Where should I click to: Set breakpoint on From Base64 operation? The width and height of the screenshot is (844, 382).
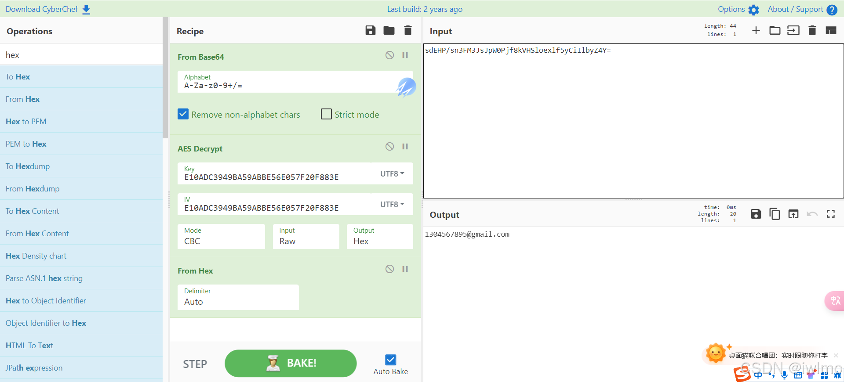pos(405,55)
